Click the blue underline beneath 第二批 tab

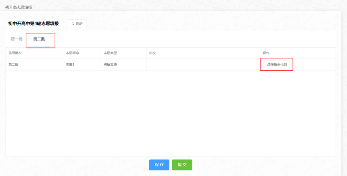pos(39,47)
